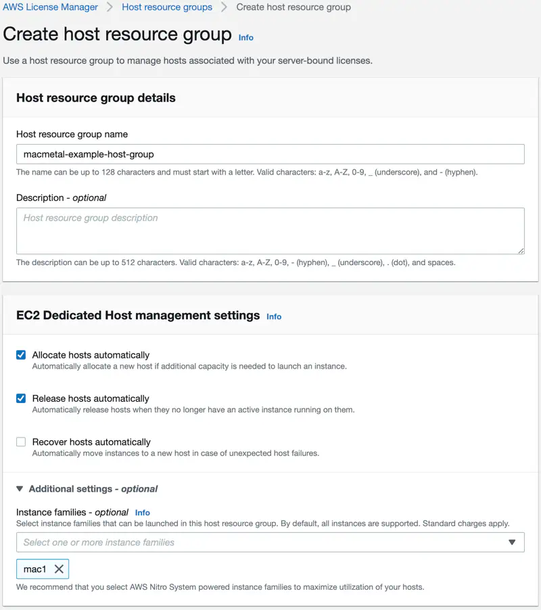
Task: Open Info next to Instance families
Action: 142,513
